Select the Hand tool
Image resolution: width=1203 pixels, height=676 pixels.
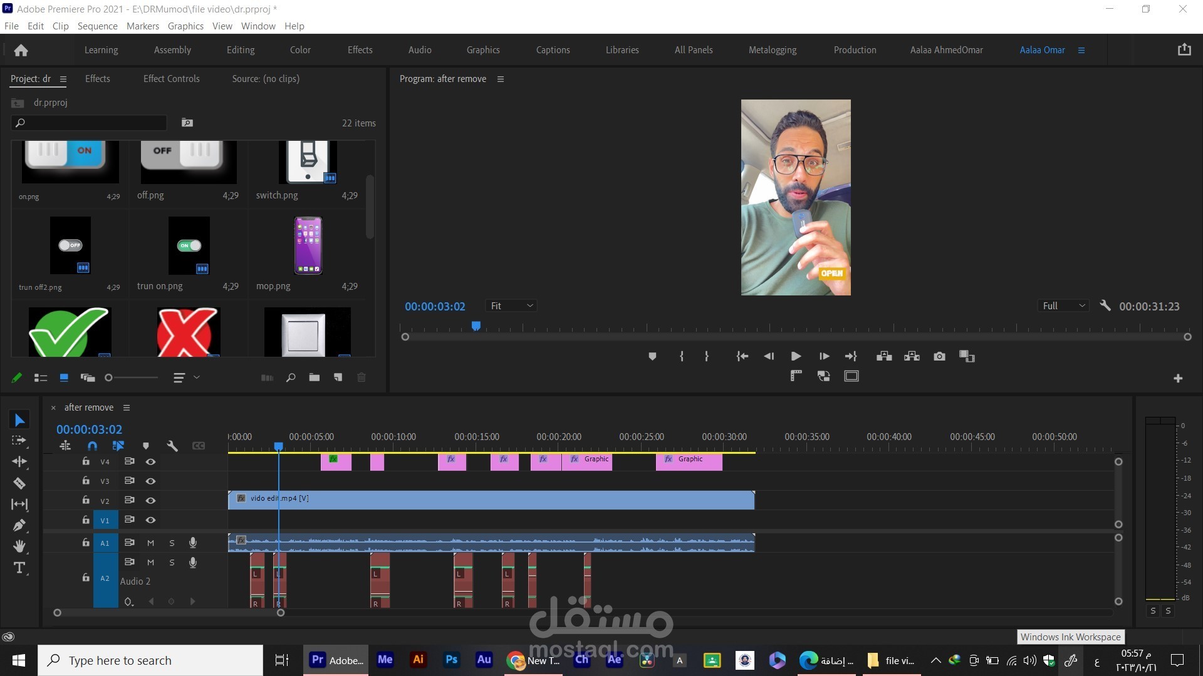tap(19, 546)
